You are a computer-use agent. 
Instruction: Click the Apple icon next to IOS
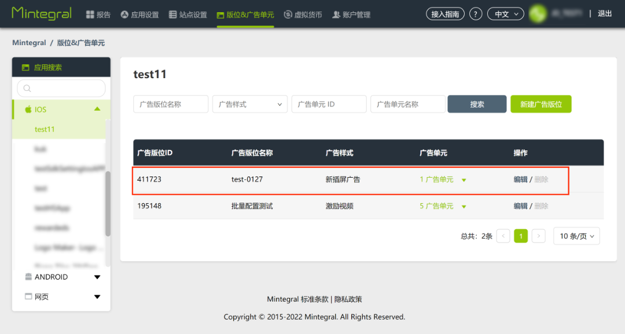click(x=30, y=109)
